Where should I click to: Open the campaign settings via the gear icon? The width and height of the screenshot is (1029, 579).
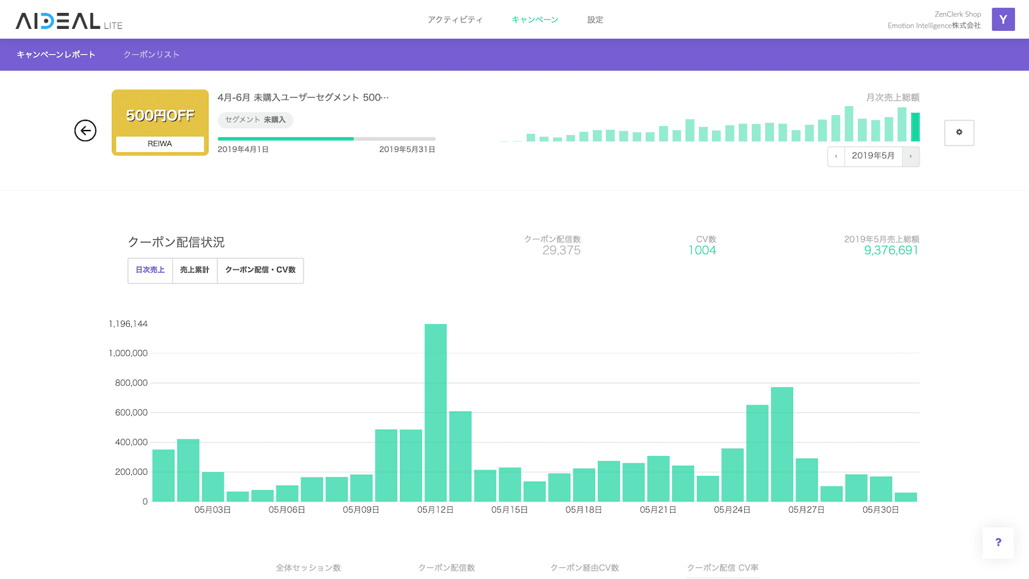coord(959,133)
